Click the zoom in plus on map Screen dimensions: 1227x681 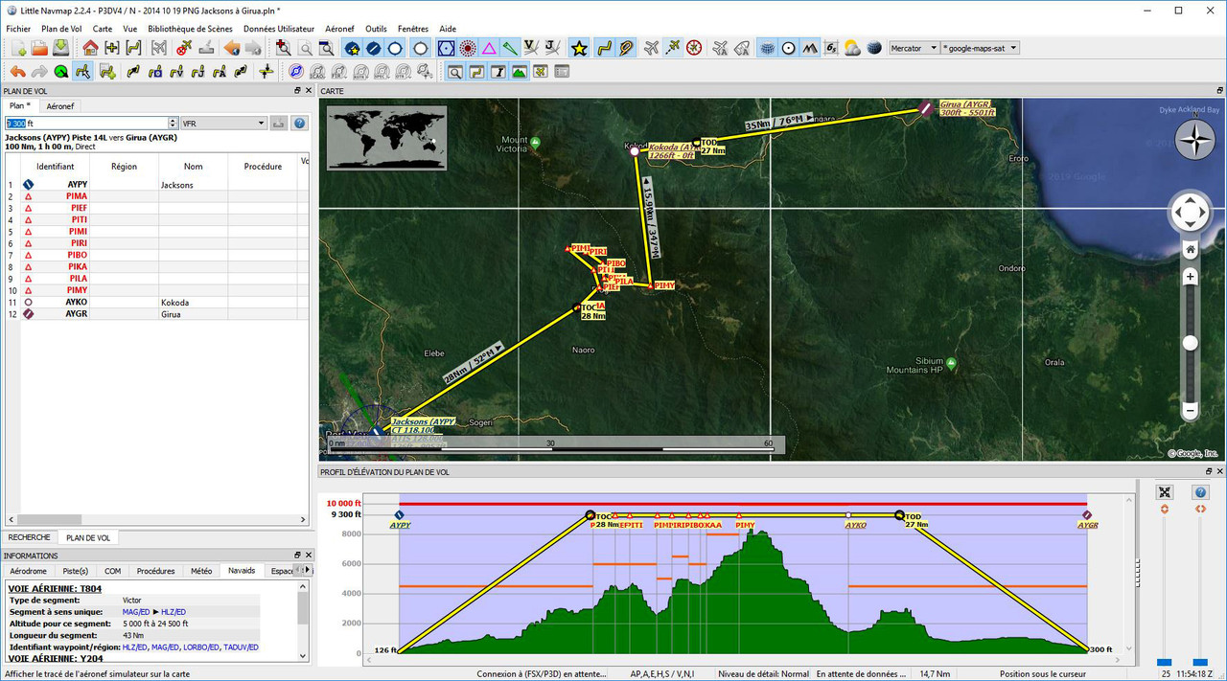click(1190, 277)
